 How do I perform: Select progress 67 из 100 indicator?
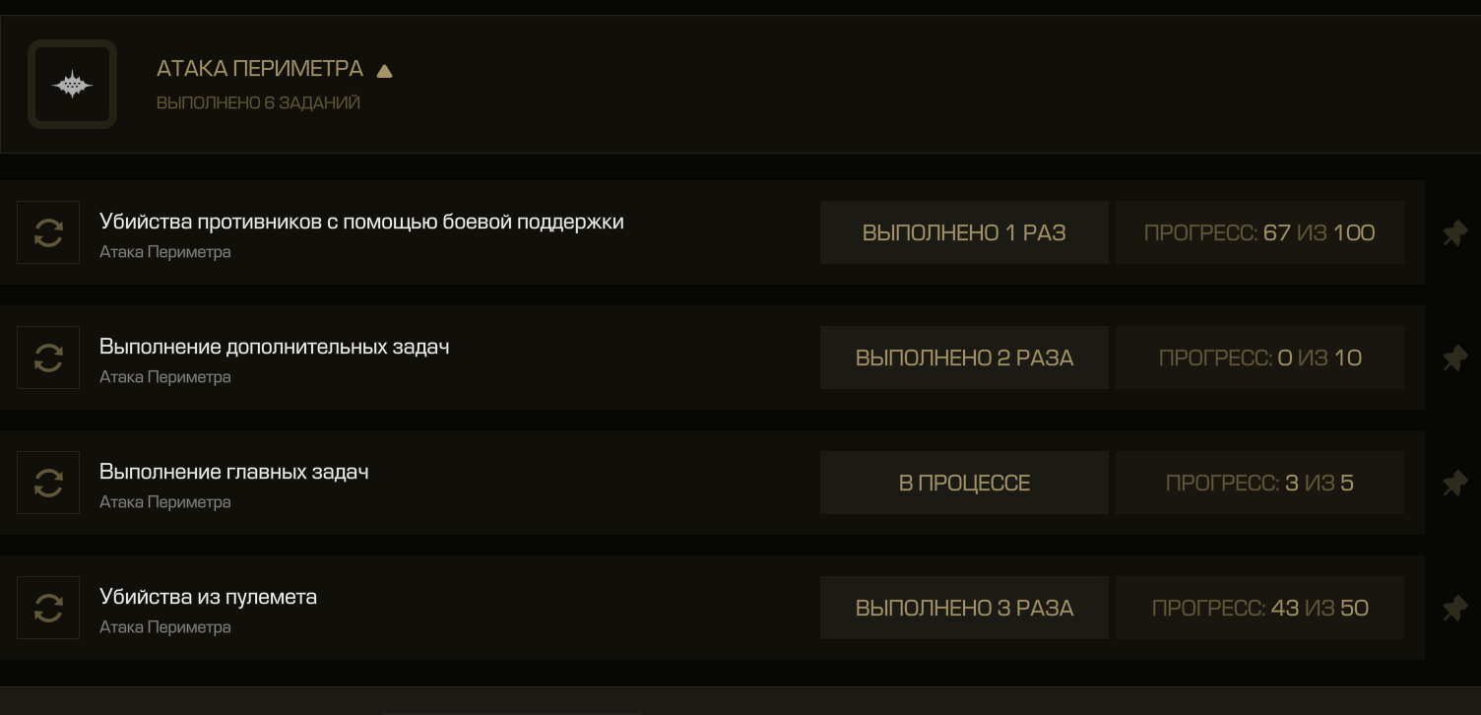(1259, 232)
